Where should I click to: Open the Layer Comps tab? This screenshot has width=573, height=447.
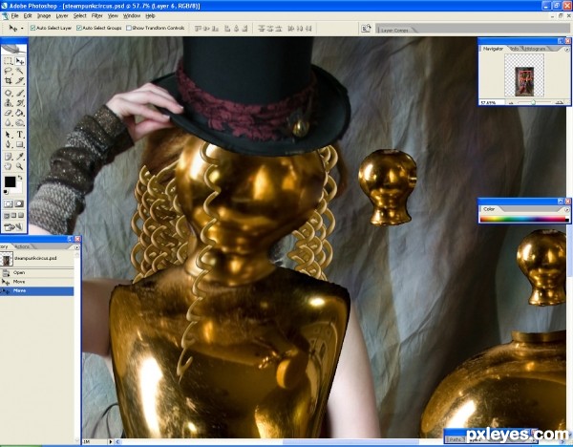point(394,30)
